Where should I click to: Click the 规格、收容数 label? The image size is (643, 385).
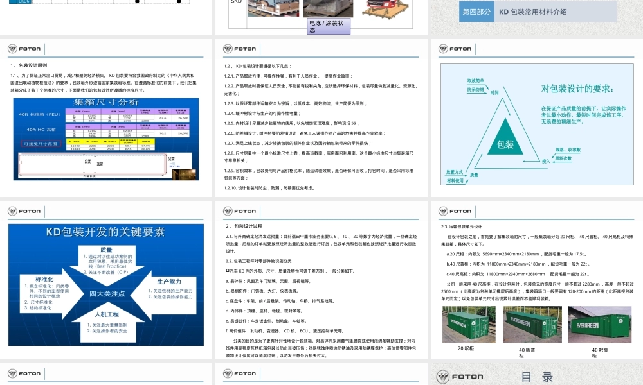(x=568, y=150)
